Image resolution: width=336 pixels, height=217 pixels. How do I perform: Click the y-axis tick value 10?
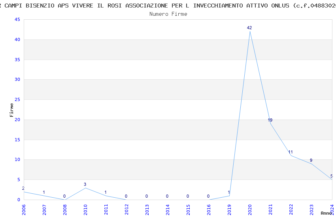(x=17, y=159)
